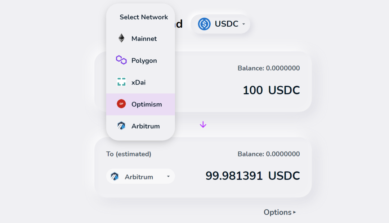The image size is (389, 223).
Task: Open the Arbitrum destination network dropdown
Action: pyautogui.click(x=140, y=176)
